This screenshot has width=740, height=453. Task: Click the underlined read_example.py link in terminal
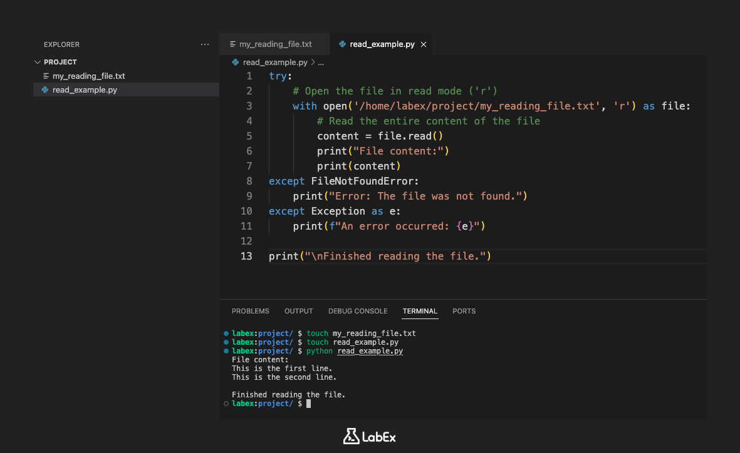[370, 351]
